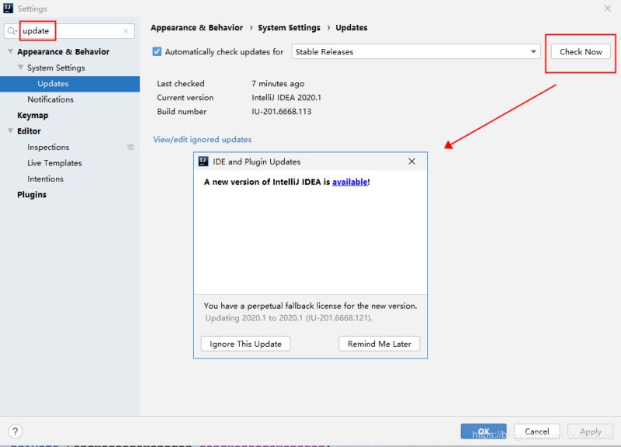
Task: Close the IDE and Plugin Updates dialog
Action: 412,161
